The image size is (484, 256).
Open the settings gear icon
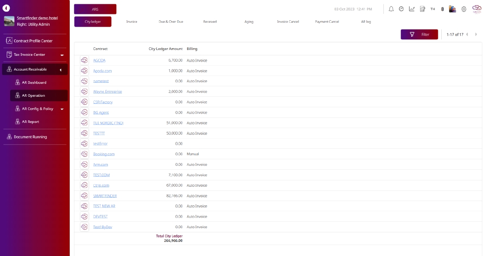coord(464,9)
